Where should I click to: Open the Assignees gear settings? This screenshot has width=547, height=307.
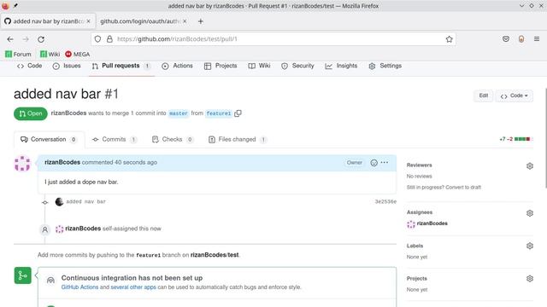[530, 213]
